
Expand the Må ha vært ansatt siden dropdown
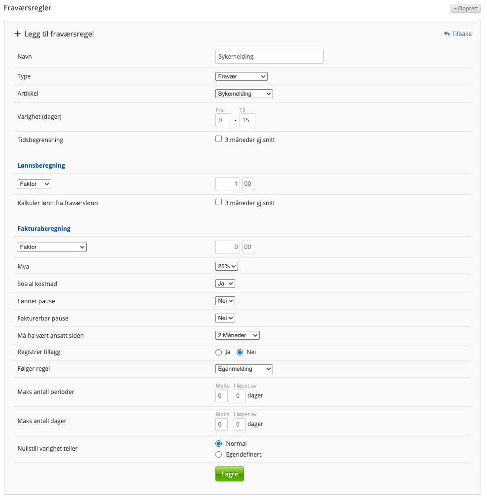click(238, 335)
